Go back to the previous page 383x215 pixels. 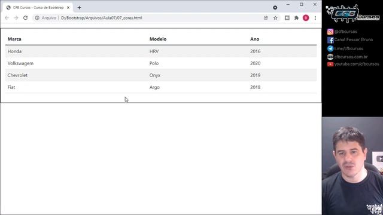[7, 18]
